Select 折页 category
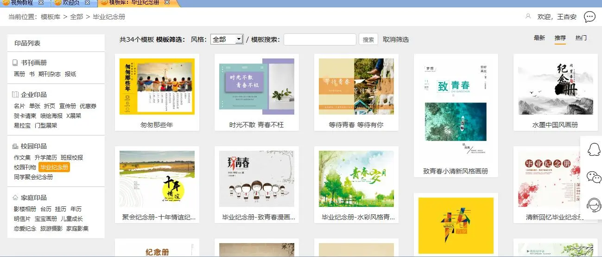Image resolution: width=602 pixels, height=257 pixels. tap(50, 106)
